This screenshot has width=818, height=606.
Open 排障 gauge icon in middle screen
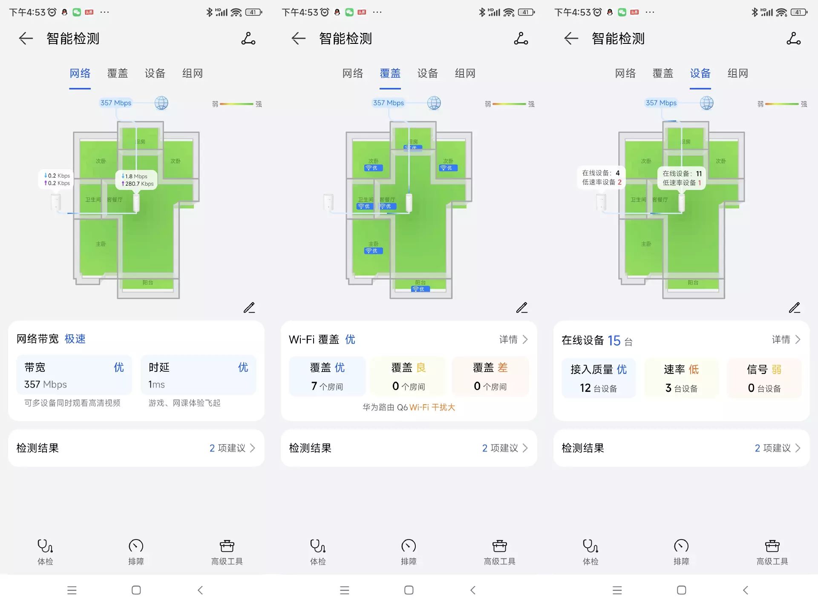point(408,546)
